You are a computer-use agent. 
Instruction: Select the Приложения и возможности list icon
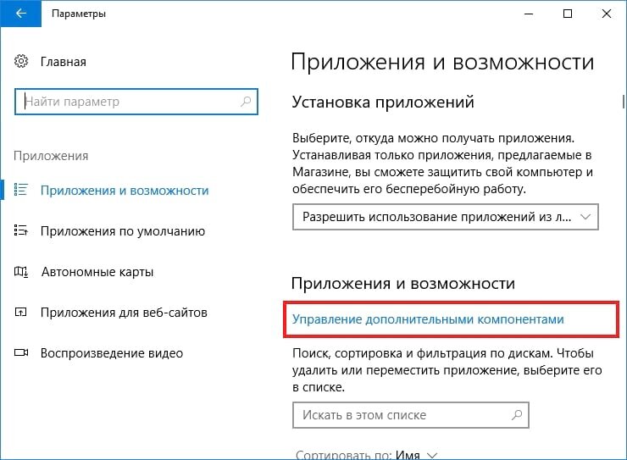(21, 190)
